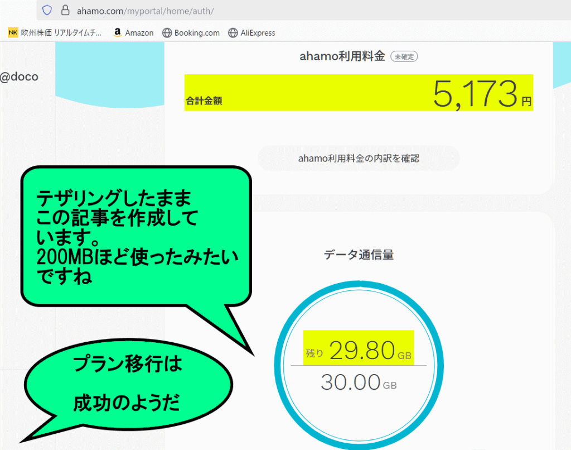Open the Amazon bookmark
This screenshot has width=571, height=450.
pyautogui.click(x=133, y=33)
